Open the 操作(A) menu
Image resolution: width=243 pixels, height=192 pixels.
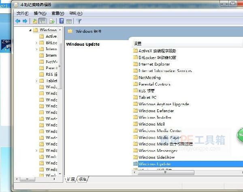click(x=40, y=13)
